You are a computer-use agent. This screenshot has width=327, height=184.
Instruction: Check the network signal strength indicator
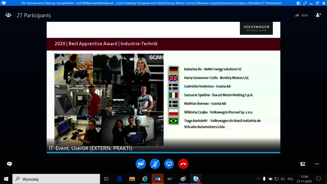tap(296, 15)
